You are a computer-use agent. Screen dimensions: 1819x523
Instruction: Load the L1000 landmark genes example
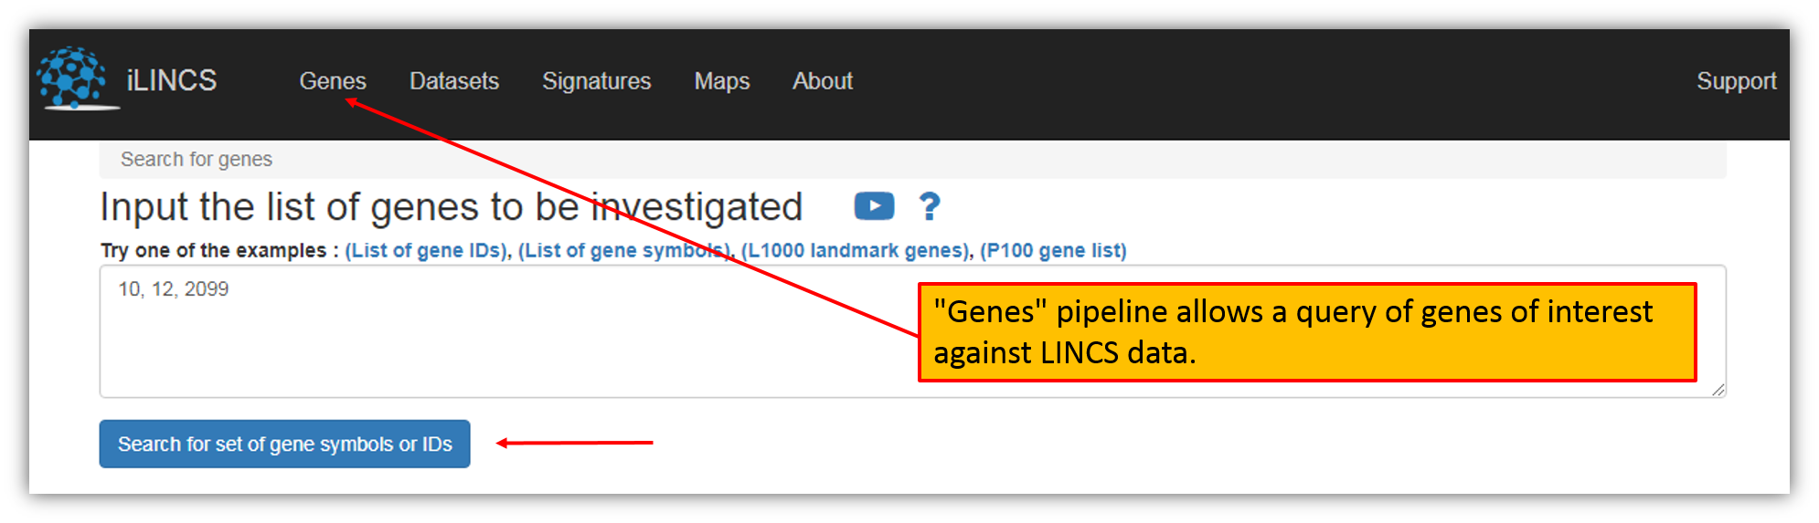tap(855, 250)
